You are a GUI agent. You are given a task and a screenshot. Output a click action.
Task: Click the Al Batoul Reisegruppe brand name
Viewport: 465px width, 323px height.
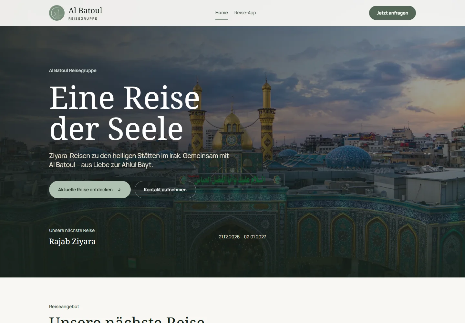[85, 14]
